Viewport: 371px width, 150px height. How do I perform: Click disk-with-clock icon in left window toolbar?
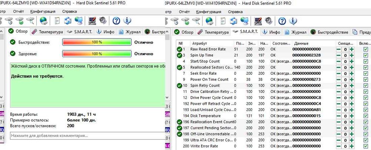[9, 21]
